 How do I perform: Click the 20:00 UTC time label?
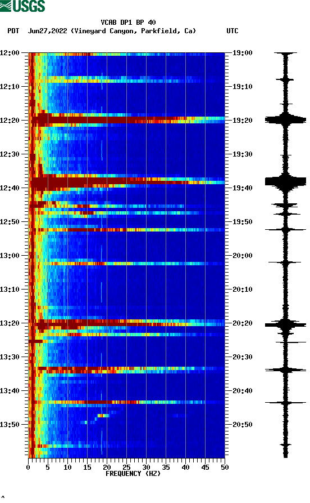(x=243, y=256)
